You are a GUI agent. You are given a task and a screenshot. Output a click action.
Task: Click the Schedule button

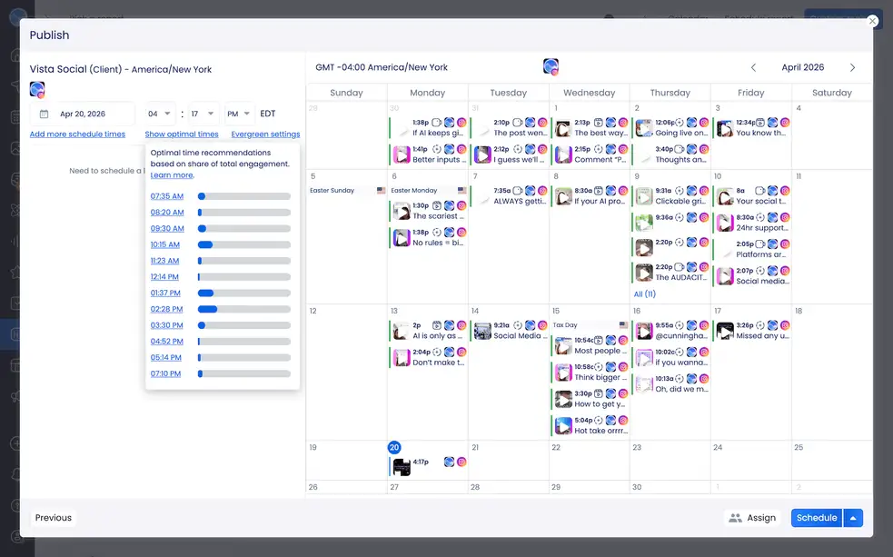[x=816, y=518]
